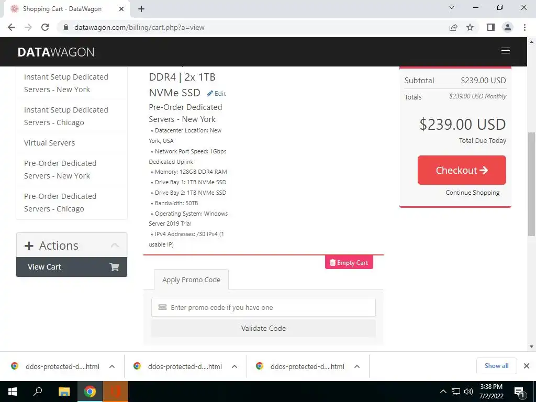
Task: Open Pre-Order Dedicated Servers - Chicago sidebar link
Action: point(60,203)
